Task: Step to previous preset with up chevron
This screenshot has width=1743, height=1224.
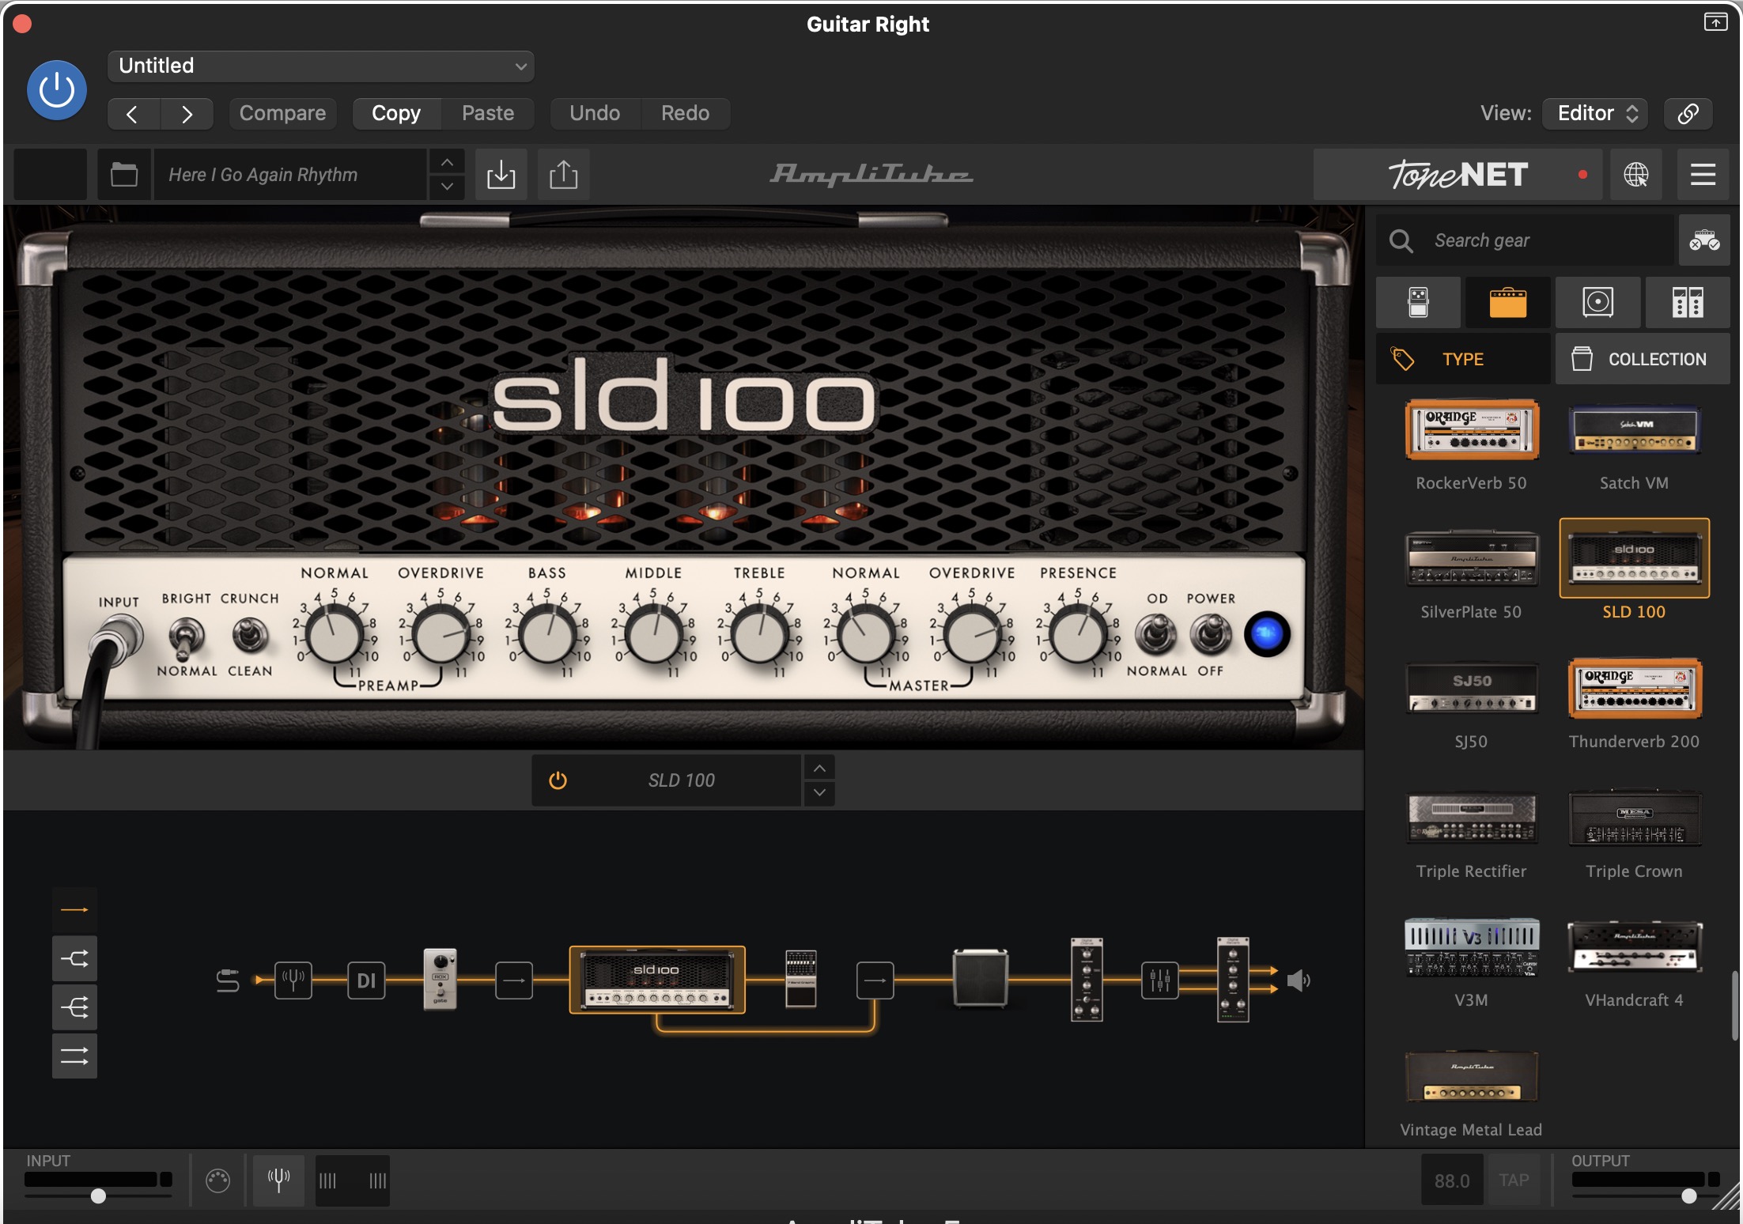Action: coord(447,162)
